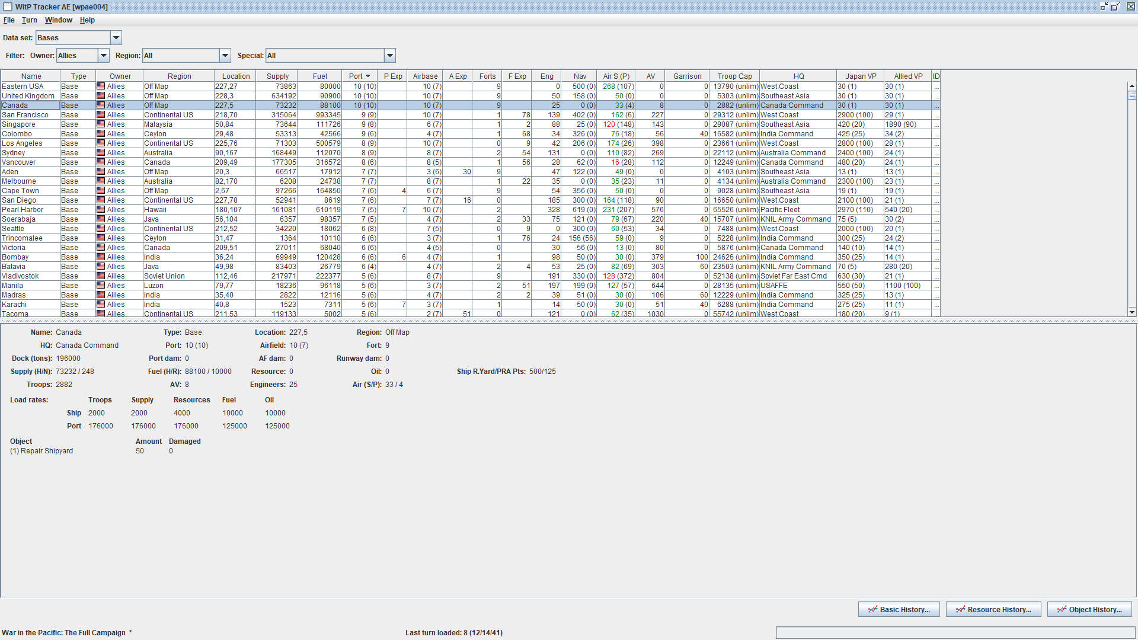The width and height of the screenshot is (1138, 640).
Task: Click the flag icon in the Soerabaja row
Action: pyautogui.click(x=101, y=219)
